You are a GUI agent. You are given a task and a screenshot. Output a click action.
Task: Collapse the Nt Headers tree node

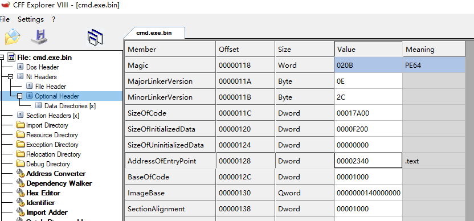click(x=11, y=77)
